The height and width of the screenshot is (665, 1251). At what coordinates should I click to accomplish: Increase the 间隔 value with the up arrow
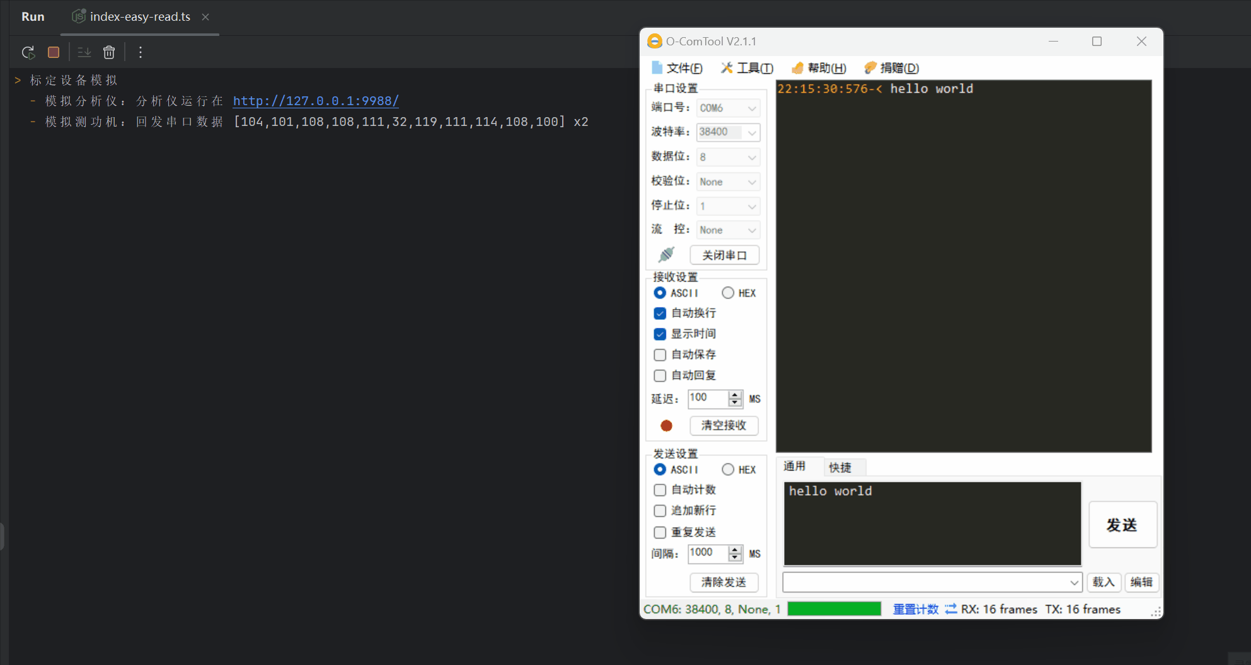(735, 550)
